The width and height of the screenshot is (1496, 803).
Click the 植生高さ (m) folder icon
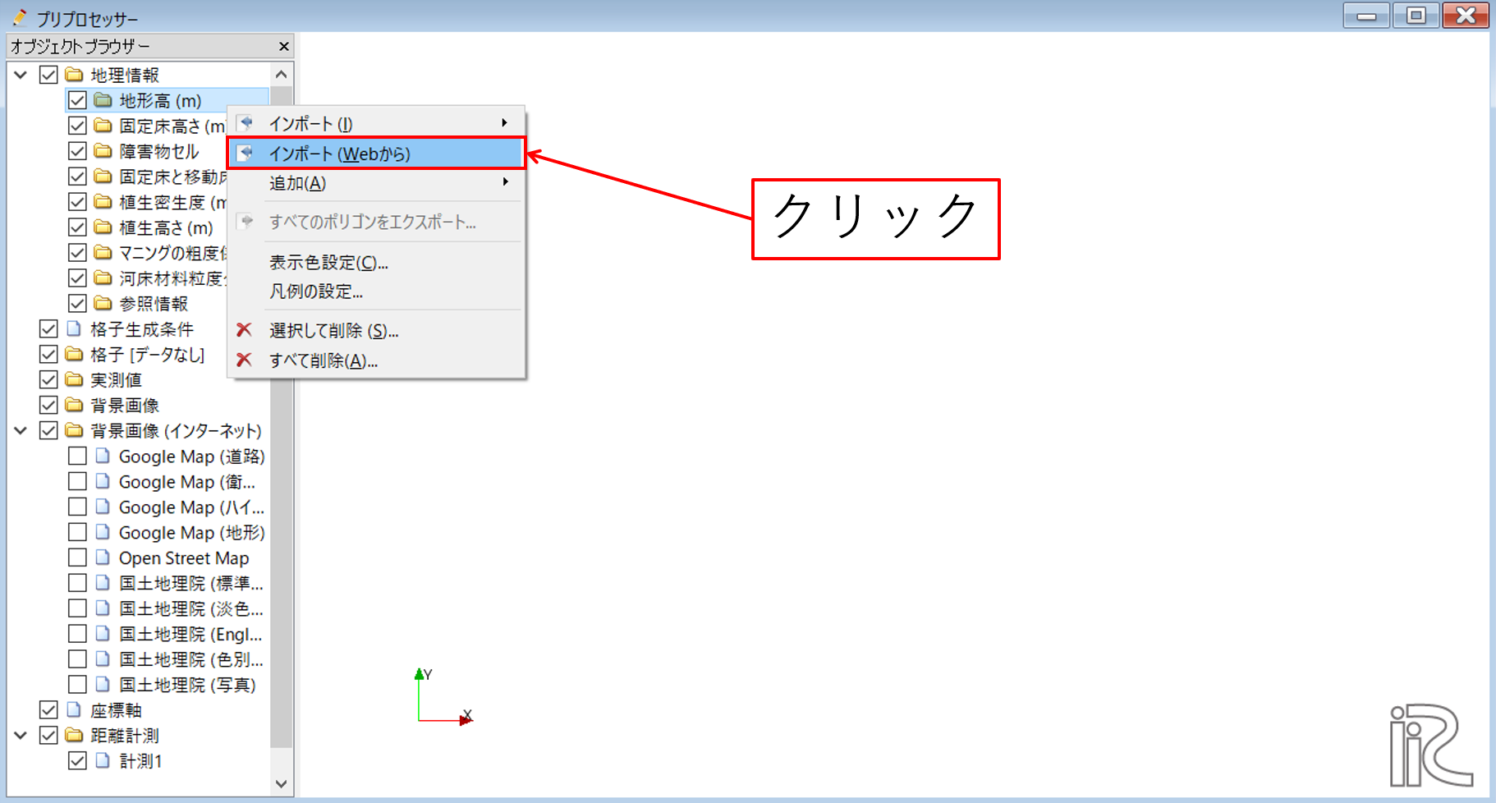click(x=103, y=227)
